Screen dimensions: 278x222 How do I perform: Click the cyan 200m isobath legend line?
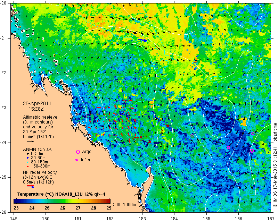pyautogui.click(x=119, y=208)
